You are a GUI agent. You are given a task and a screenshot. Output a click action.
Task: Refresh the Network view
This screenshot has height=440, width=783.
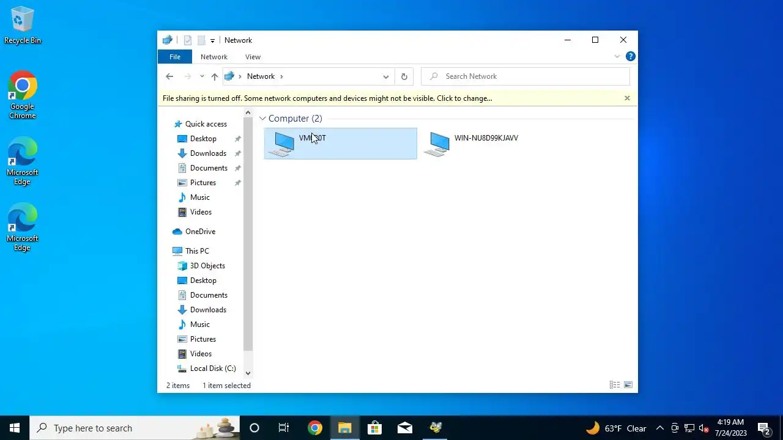(404, 76)
